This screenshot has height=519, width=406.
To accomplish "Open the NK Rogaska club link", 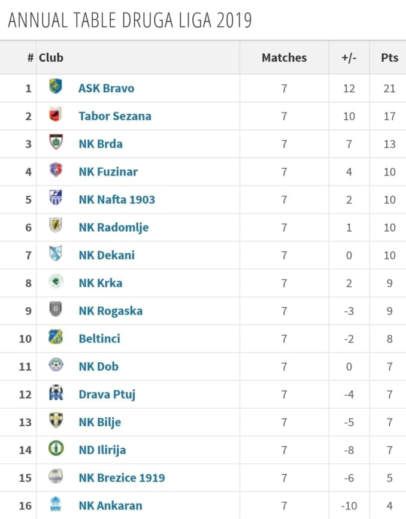I will pos(110,311).
